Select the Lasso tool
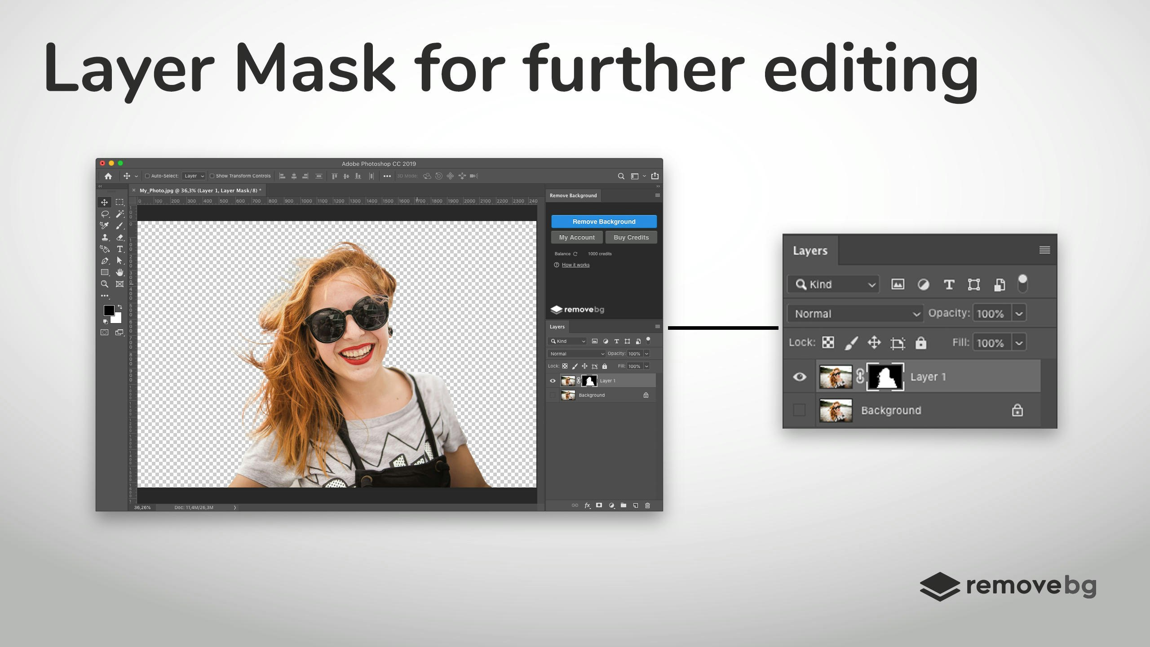The image size is (1150, 647). [x=105, y=214]
